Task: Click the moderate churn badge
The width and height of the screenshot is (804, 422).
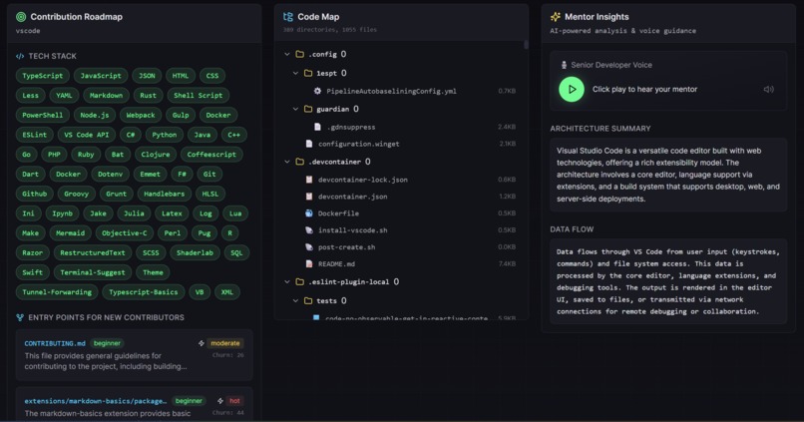Action: tap(225, 343)
